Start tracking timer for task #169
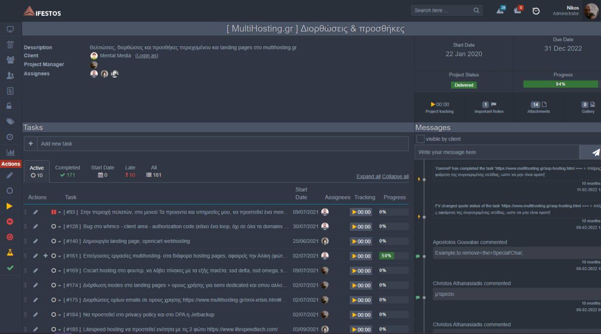The height and width of the screenshot is (334, 601). click(x=361, y=271)
